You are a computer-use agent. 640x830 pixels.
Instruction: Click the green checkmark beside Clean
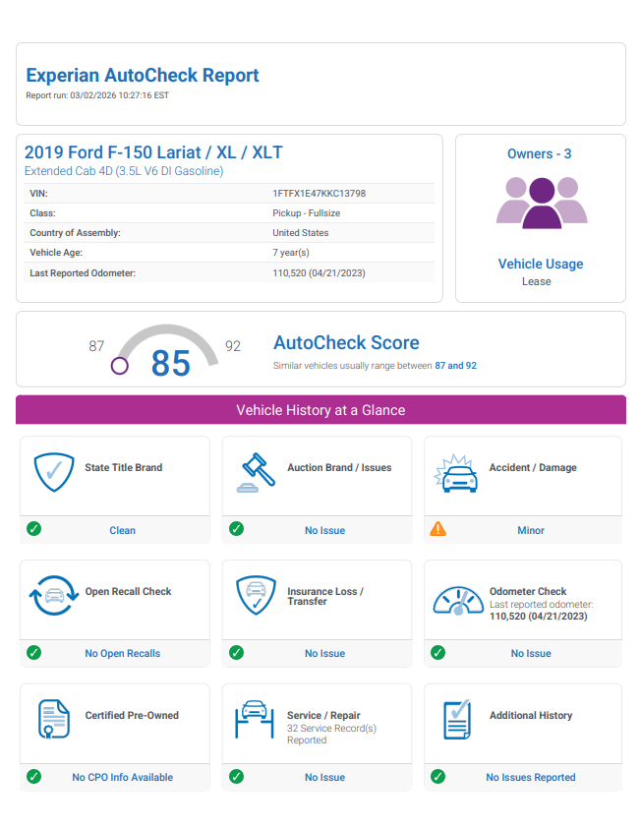pyautogui.click(x=34, y=529)
